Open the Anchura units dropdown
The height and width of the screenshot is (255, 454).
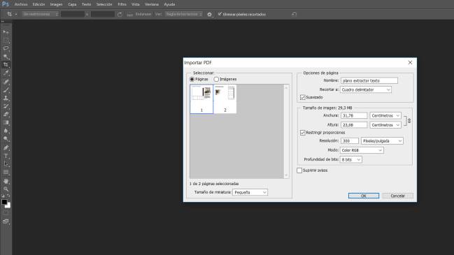tap(385, 116)
